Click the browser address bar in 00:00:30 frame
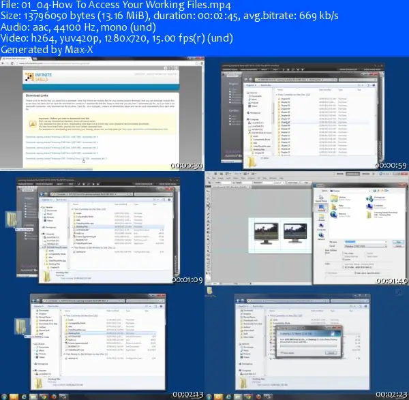 coord(106,63)
